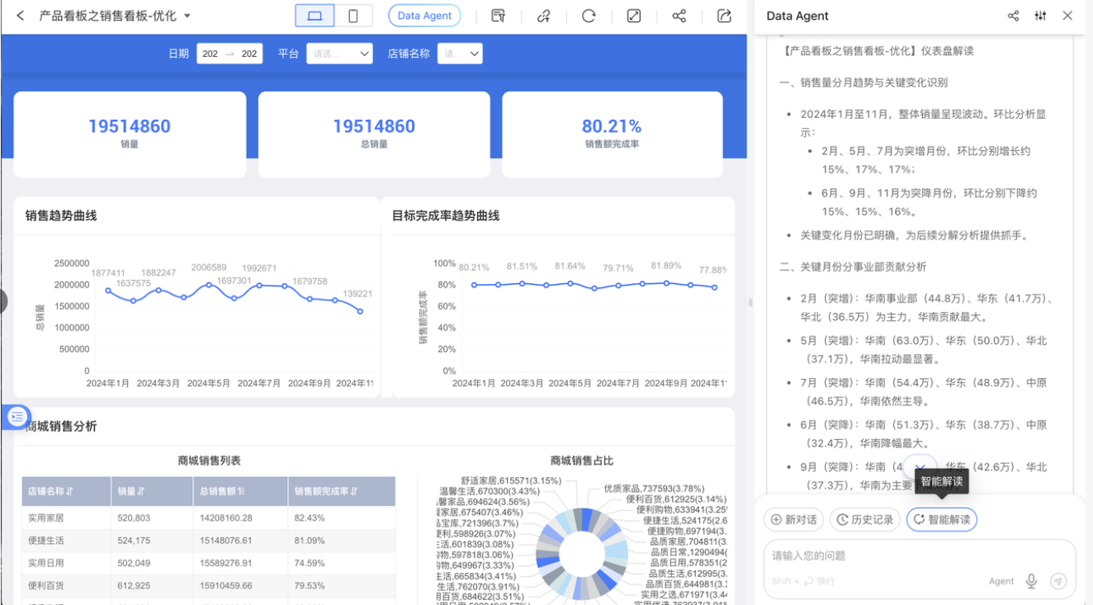
Task: Select the Agent option near the send button
Action: point(1001,581)
